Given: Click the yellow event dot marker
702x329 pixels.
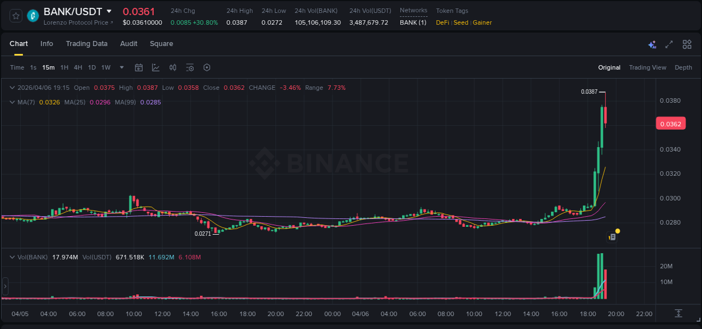Looking at the screenshot, I should click(618, 231).
